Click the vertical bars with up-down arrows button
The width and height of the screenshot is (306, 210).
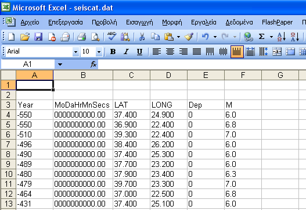coord(264,52)
